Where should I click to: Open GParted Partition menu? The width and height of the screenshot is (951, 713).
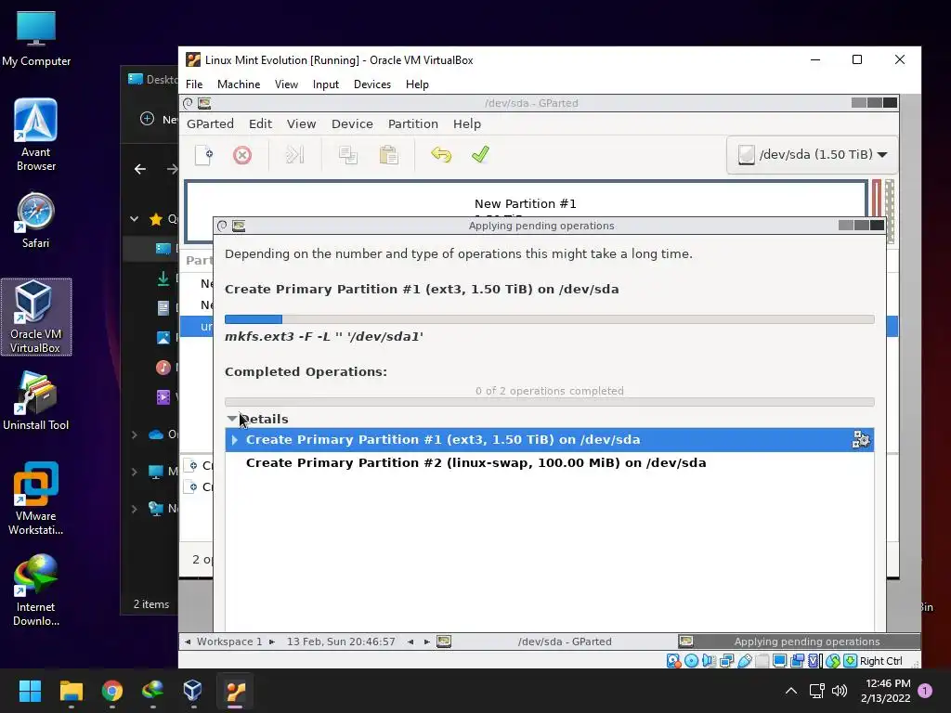point(413,123)
